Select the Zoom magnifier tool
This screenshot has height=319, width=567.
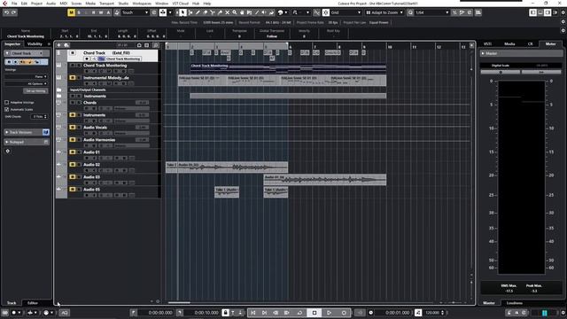[235, 12]
